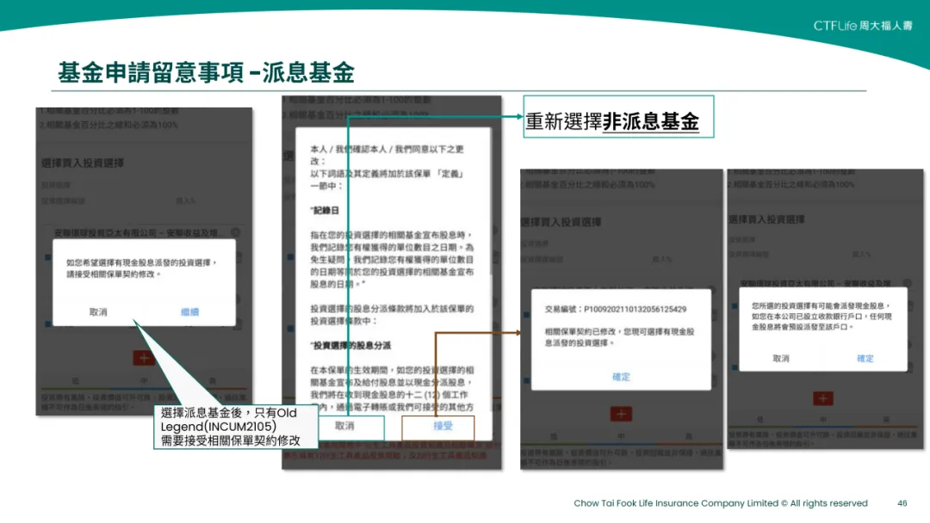The height and width of the screenshot is (523, 930).
Task: Click the callout 重新選擇非派息基金
Action: (x=618, y=117)
